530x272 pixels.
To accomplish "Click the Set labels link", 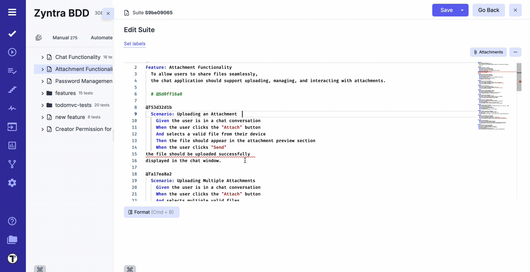I will pos(135,43).
